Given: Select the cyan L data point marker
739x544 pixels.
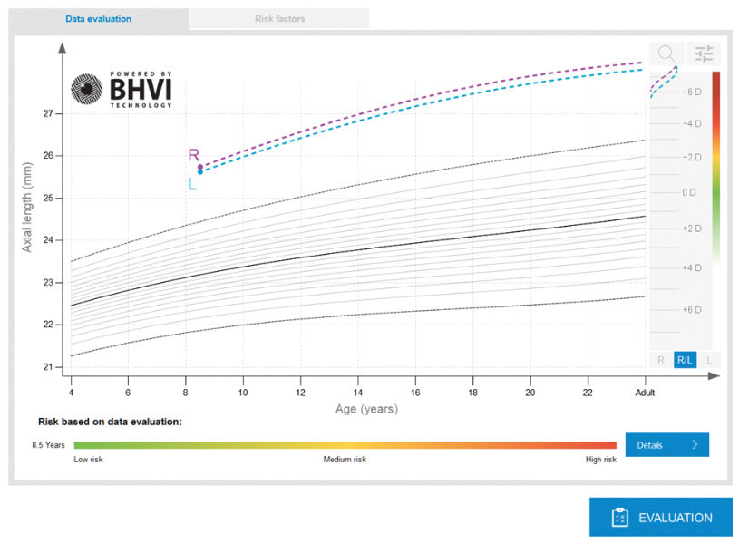Looking at the screenshot, I should [201, 173].
